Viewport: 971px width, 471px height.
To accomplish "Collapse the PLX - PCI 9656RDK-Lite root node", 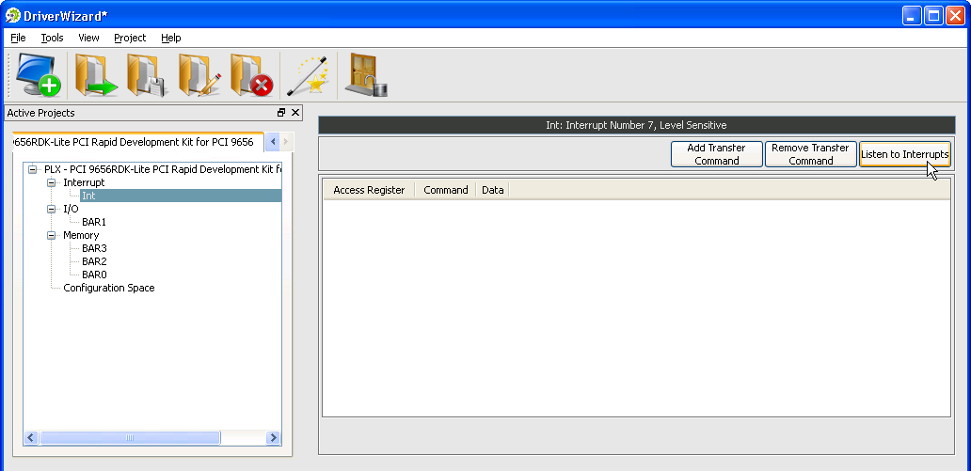I will pyautogui.click(x=33, y=169).
